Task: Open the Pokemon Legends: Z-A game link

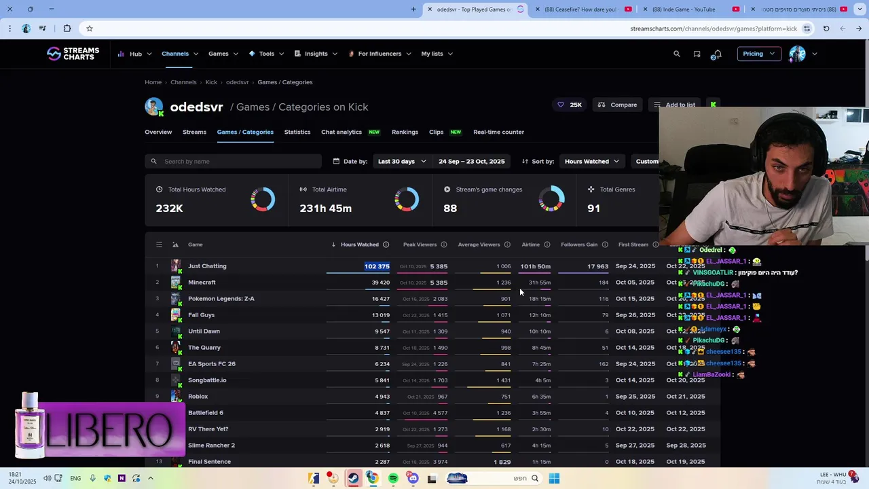Action: point(221,299)
